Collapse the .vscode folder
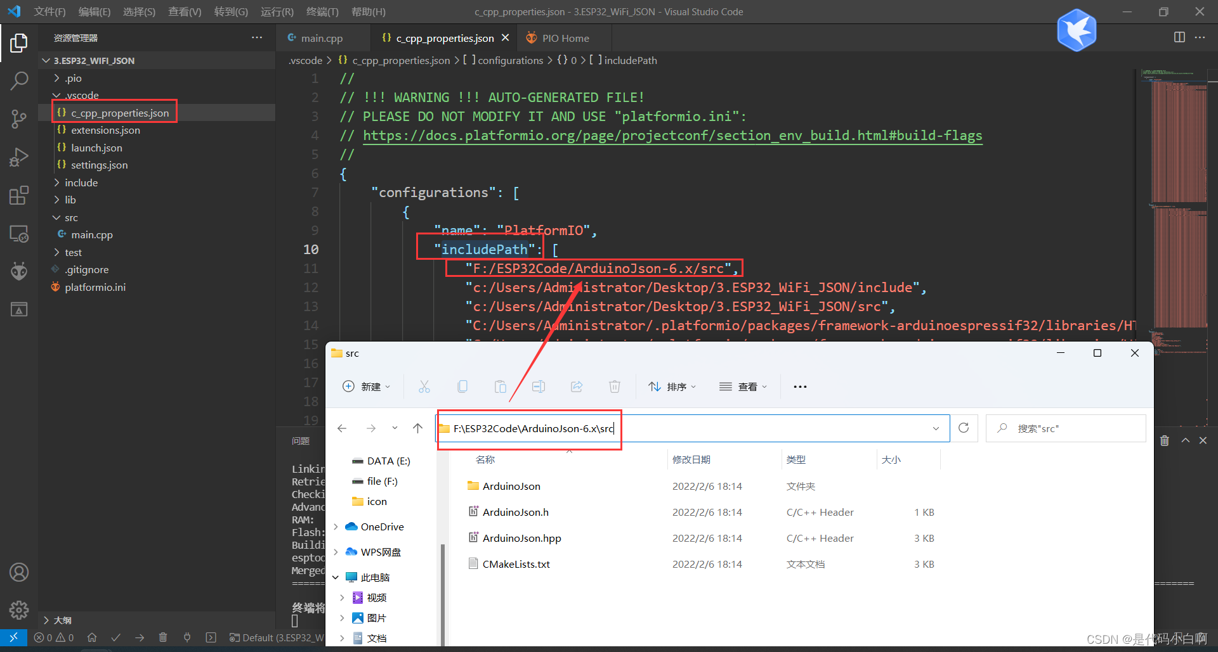The height and width of the screenshot is (652, 1218). tap(56, 95)
